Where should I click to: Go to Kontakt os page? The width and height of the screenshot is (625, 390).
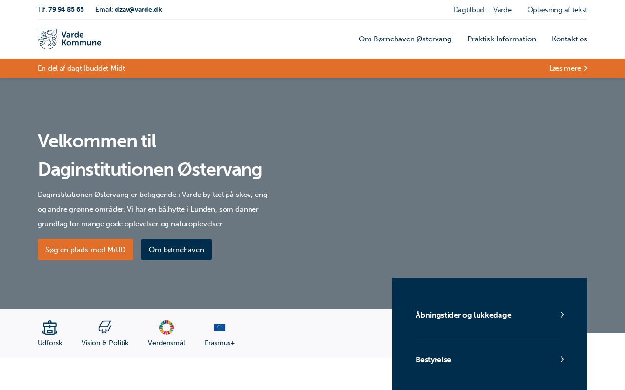point(569,39)
